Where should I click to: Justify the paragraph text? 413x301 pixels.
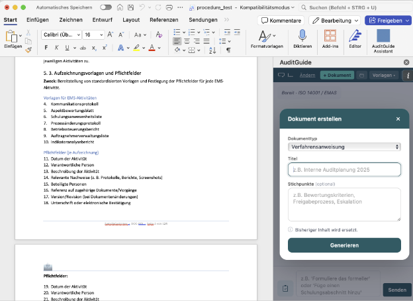tap(206, 41)
